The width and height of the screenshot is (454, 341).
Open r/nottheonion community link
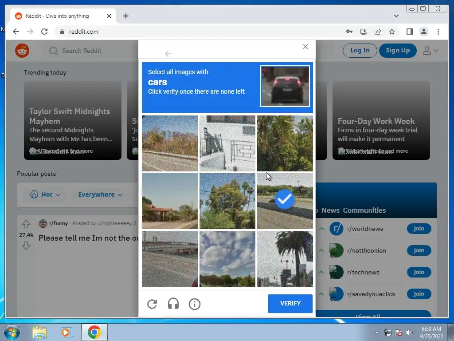367,250
